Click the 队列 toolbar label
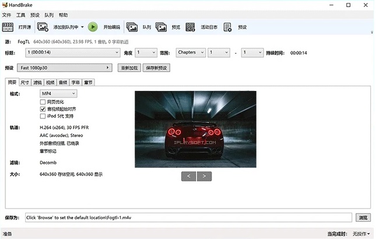Screen dimensions: 376x239 (147, 27)
